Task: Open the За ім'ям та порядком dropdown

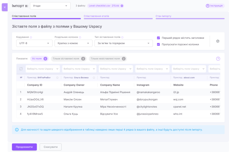Action: [x=124, y=43]
